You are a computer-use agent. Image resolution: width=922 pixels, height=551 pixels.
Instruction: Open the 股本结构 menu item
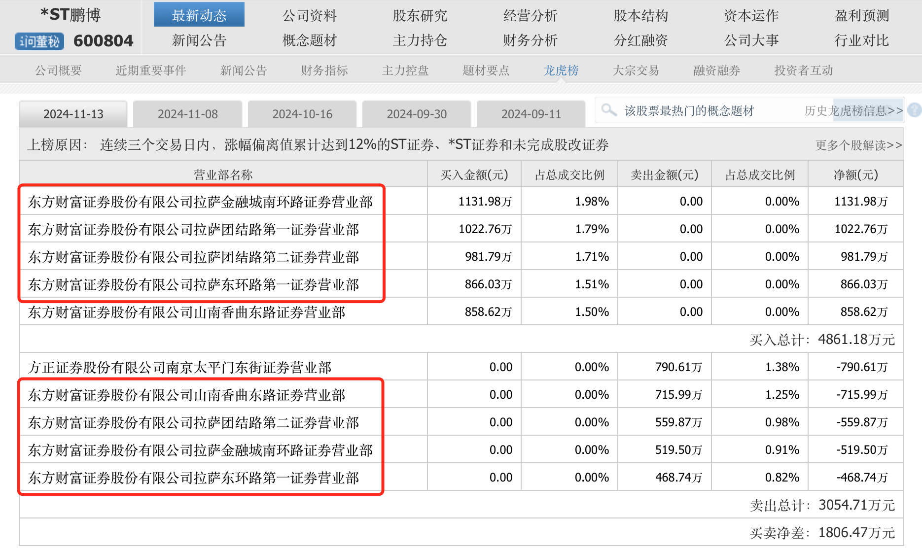[641, 15]
